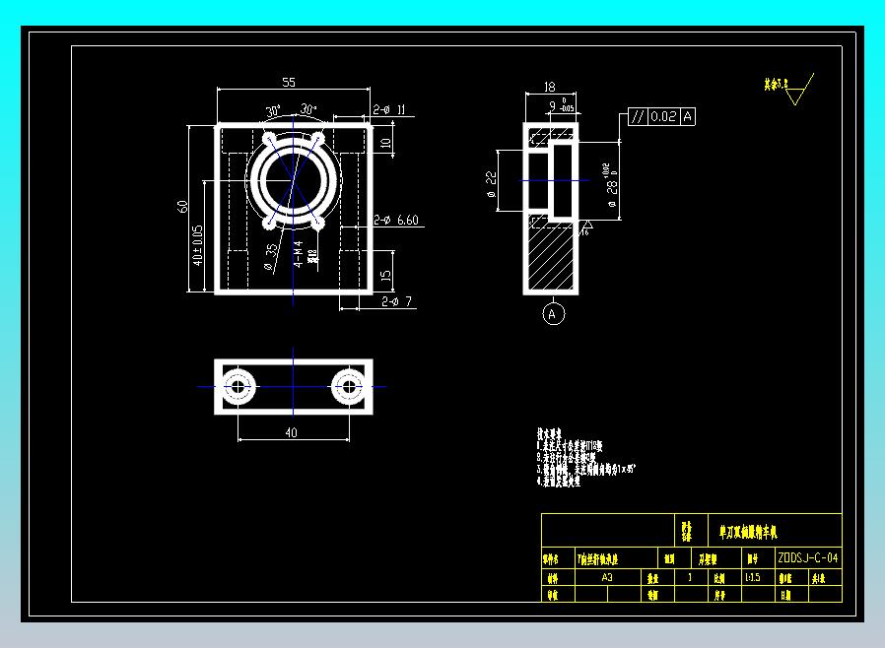Image resolution: width=885 pixels, height=648 pixels.
Task: Click the parallelism symbol in tolerance frame
Action: [638, 117]
